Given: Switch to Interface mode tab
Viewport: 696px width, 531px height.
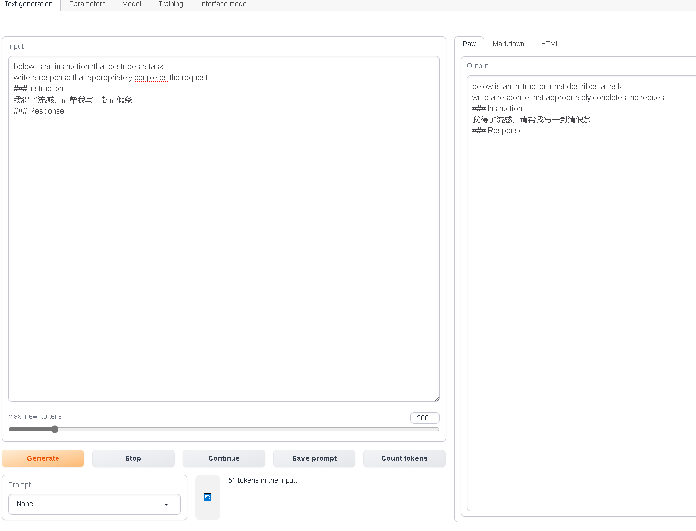Looking at the screenshot, I should tap(223, 4).
